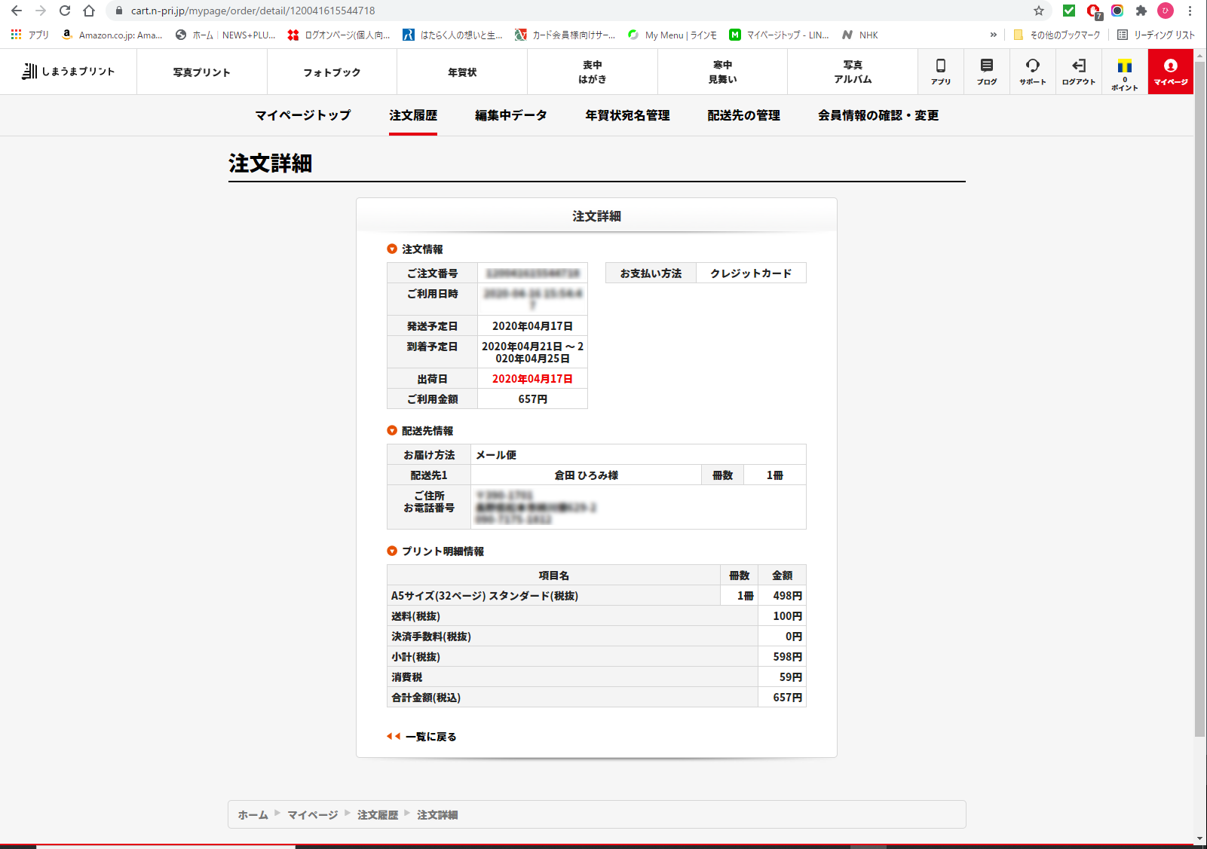
Task: Open the 写真アルバム menu
Action: [x=853, y=72]
